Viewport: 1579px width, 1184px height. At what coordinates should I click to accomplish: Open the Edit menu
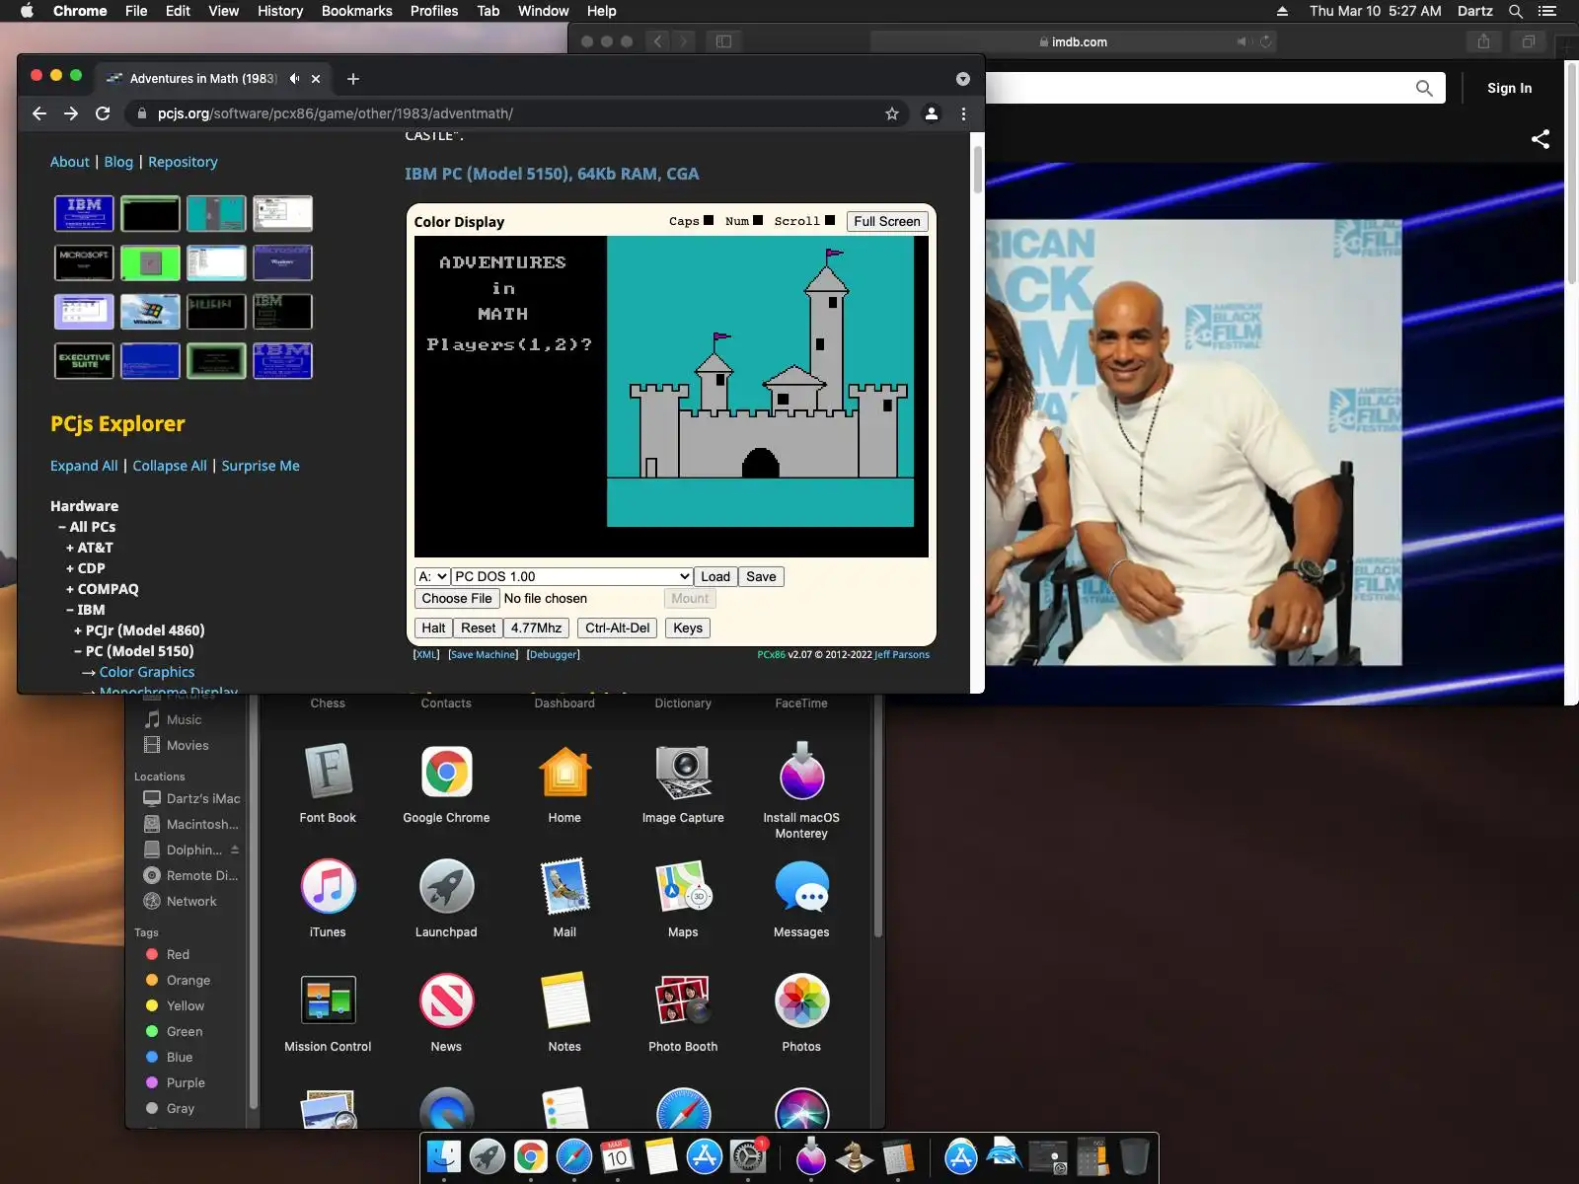coord(178,11)
